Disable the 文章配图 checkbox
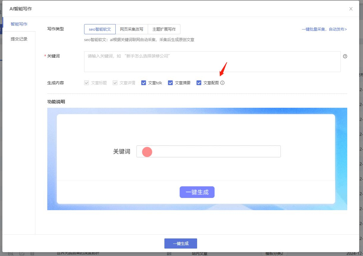 point(199,83)
